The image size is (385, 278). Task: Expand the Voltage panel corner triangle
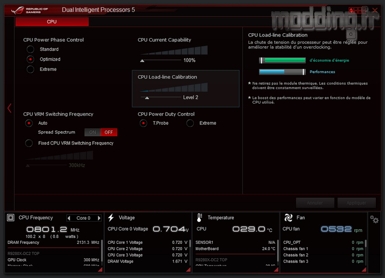pyautogui.click(x=188, y=270)
